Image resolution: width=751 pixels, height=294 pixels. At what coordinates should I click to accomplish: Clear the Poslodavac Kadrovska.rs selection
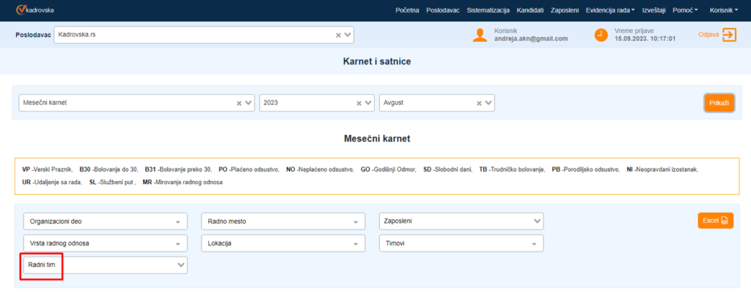[338, 34]
